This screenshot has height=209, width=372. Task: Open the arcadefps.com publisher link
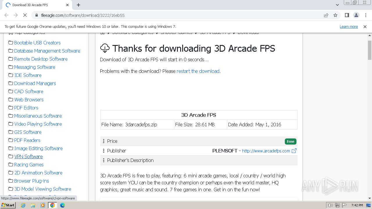pyautogui.click(x=266, y=151)
